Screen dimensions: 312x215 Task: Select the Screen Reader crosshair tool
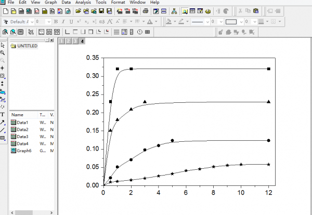point(3,68)
